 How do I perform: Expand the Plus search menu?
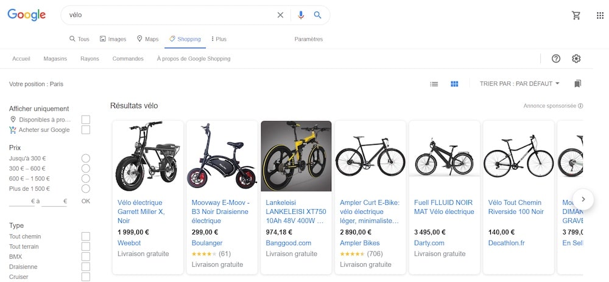click(x=219, y=39)
